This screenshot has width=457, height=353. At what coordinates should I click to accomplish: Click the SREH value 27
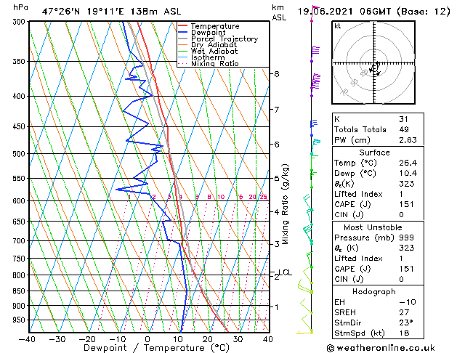click(x=404, y=312)
